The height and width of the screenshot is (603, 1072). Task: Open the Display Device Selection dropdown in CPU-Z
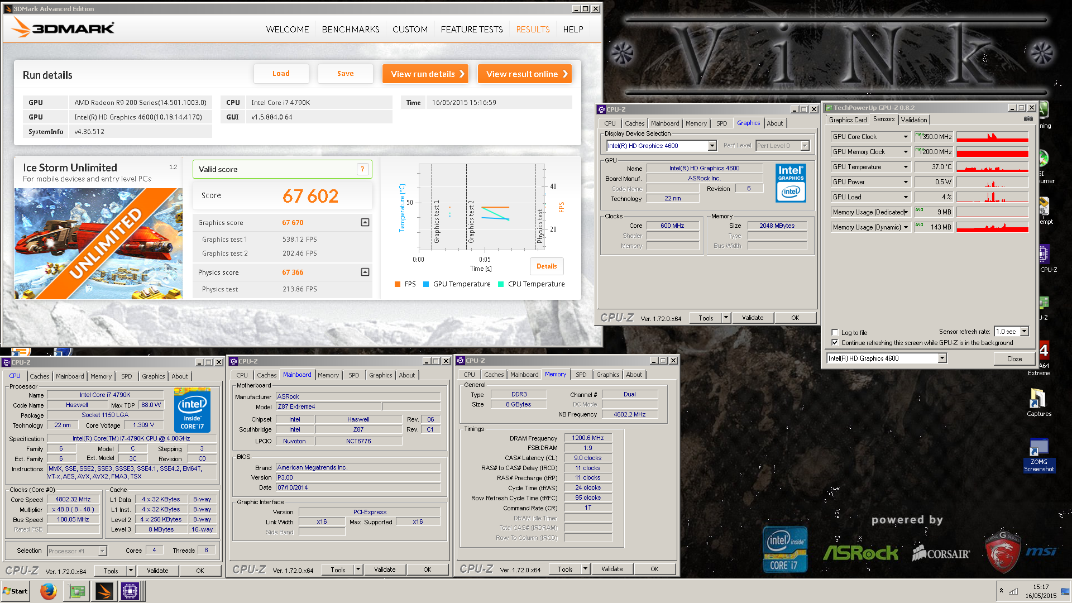click(x=712, y=146)
